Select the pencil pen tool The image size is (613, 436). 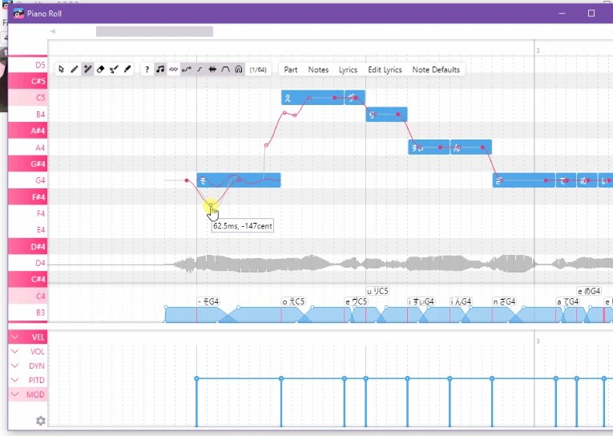tap(75, 69)
